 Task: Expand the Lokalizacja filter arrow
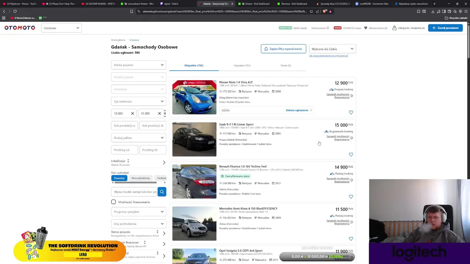pos(164,162)
